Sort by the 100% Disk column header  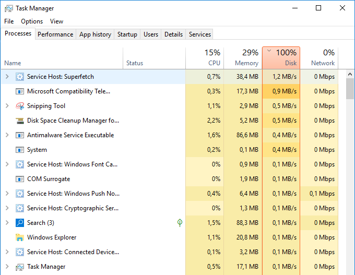(x=281, y=58)
